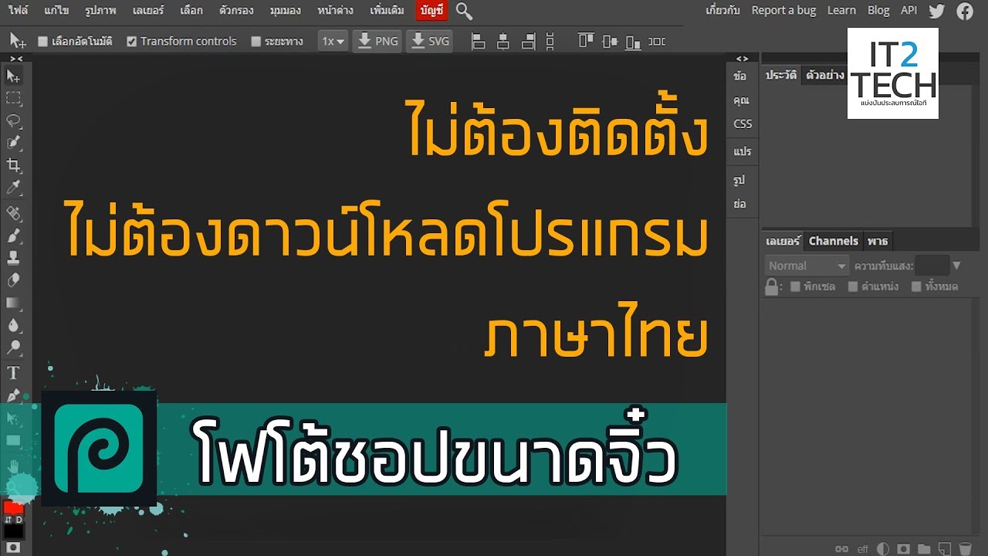Switch to the พาธ tab

point(877,241)
